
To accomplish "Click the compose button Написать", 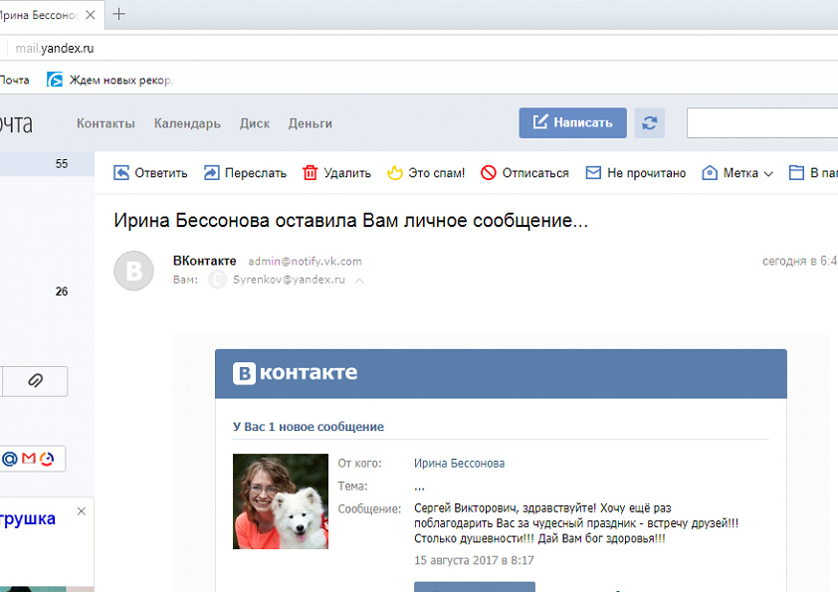I will 572,123.
